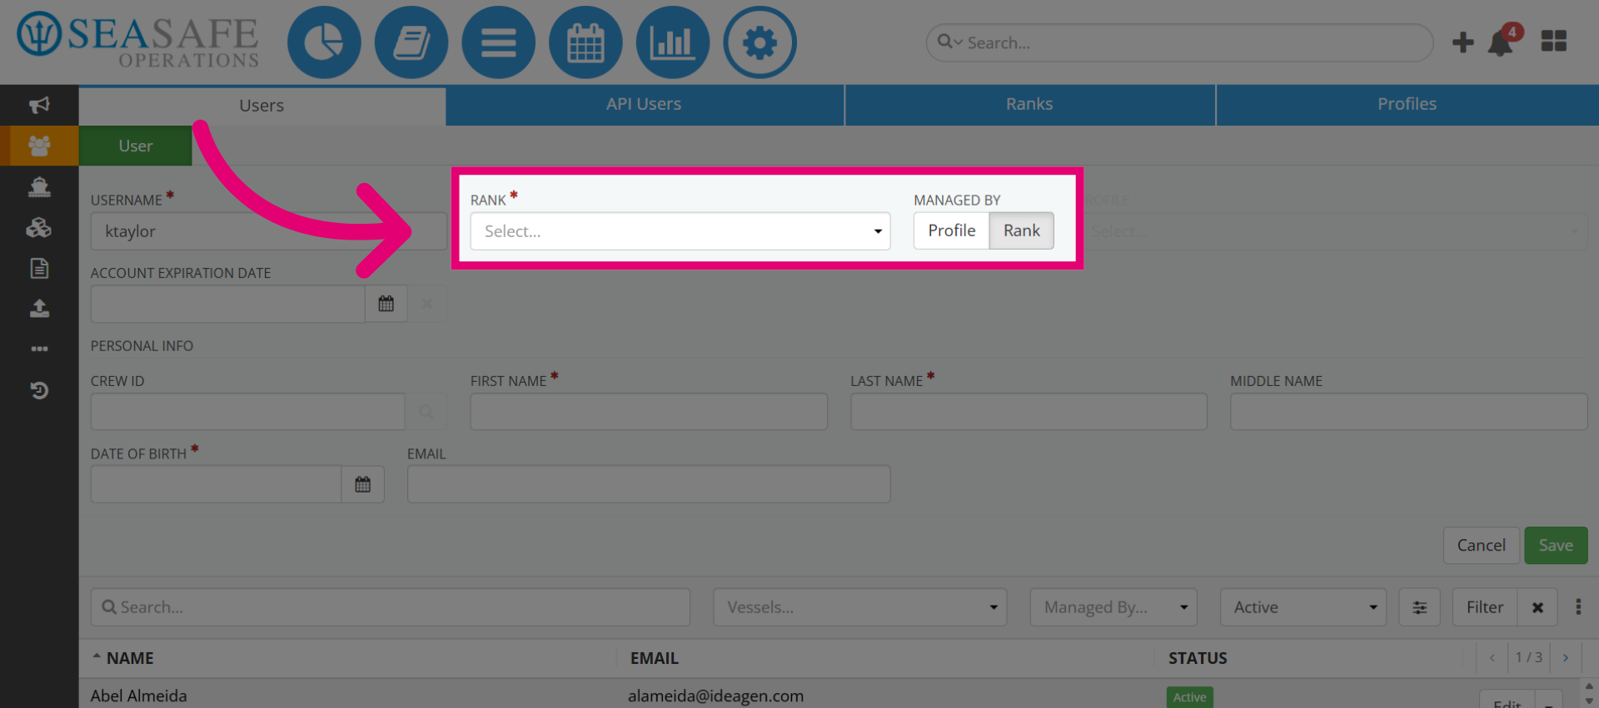Select the users group sidebar icon
The height and width of the screenshot is (708, 1599).
pos(39,146)
